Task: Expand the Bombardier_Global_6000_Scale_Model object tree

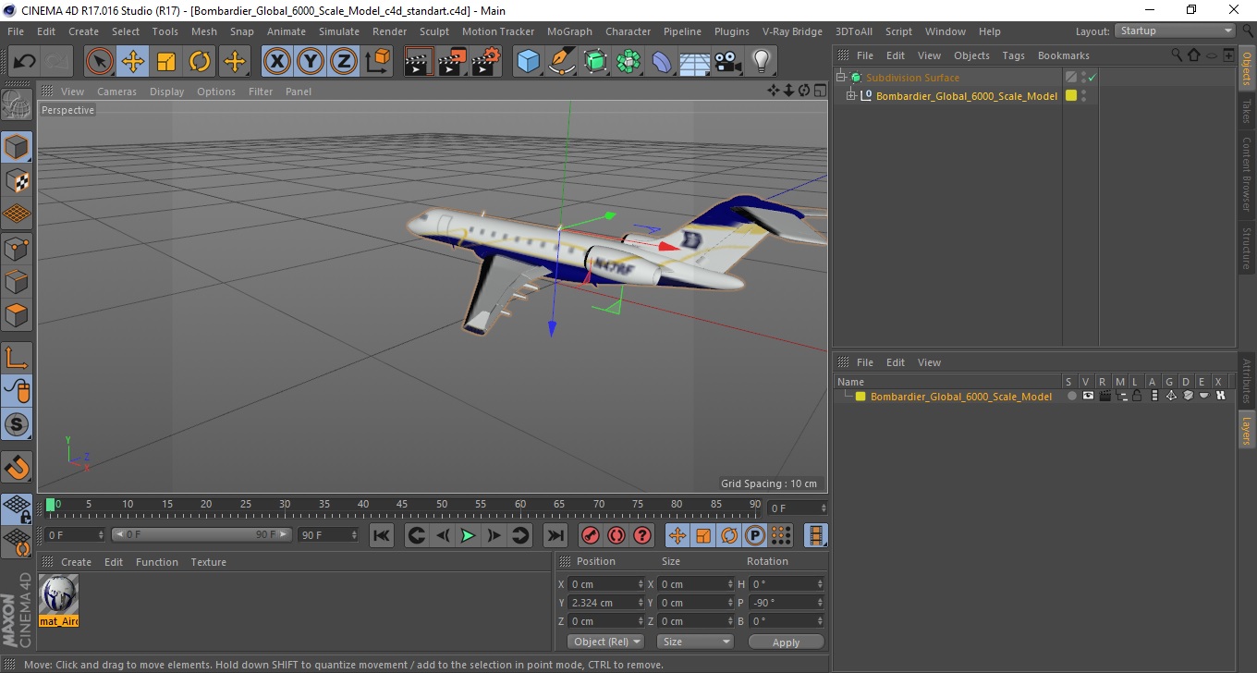Action: [851, 95]
